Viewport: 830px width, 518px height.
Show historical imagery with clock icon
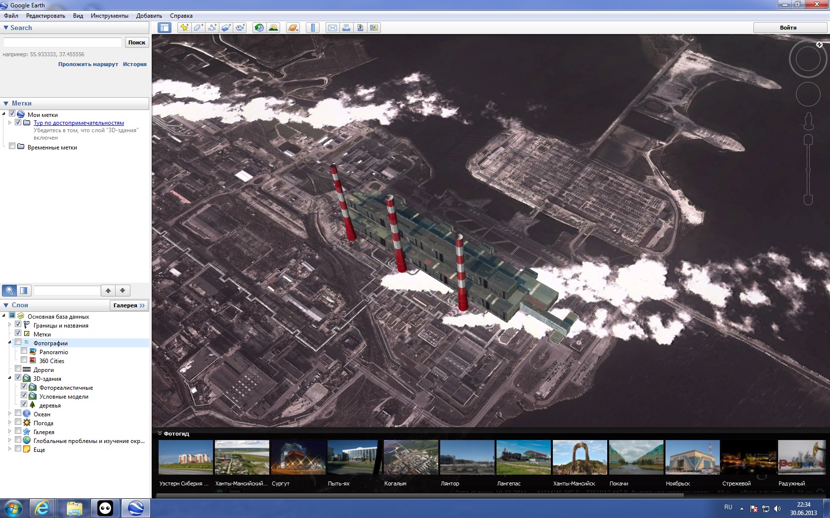point(259,28)
